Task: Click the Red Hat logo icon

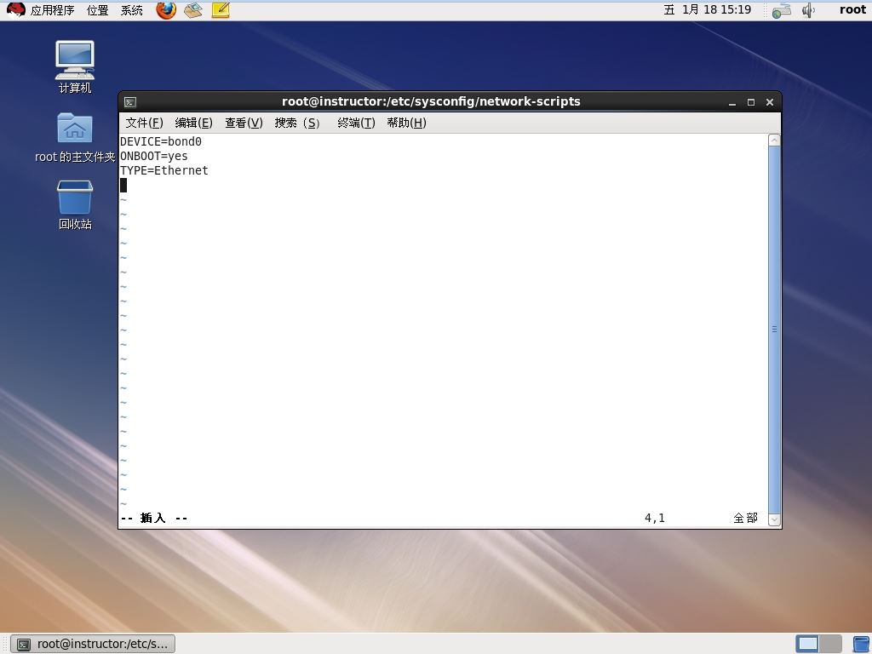Action: [x=15, y=10]
